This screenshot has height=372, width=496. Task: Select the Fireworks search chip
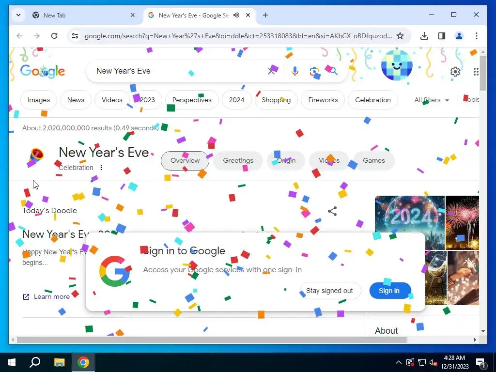coord(323,100)
